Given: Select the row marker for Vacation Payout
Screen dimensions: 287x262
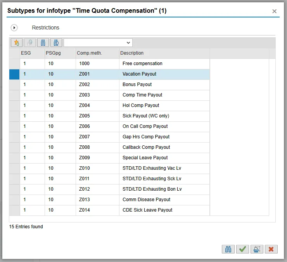Looking at the screenshot, I should (14, 74).
